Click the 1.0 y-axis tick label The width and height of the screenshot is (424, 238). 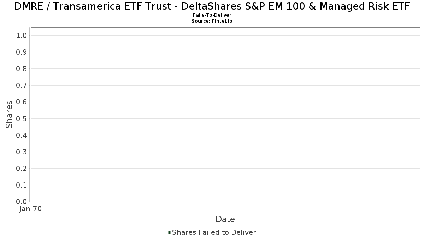click(22, 35)
